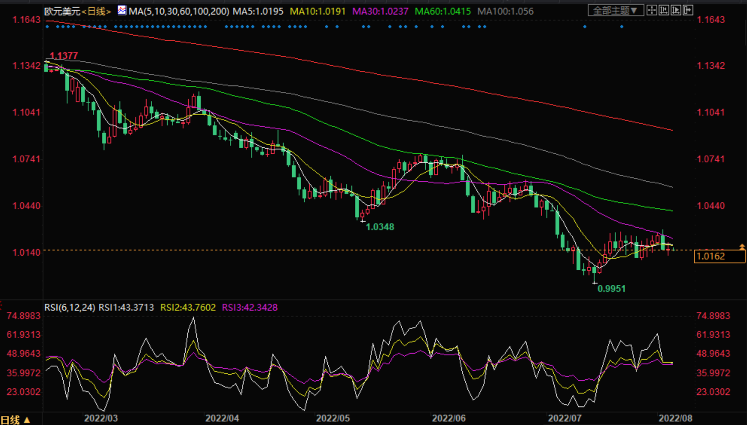This screenshot has height=425, width=747.
Task: Click the jump-to-start chart icon
Action: click(664, 10)
